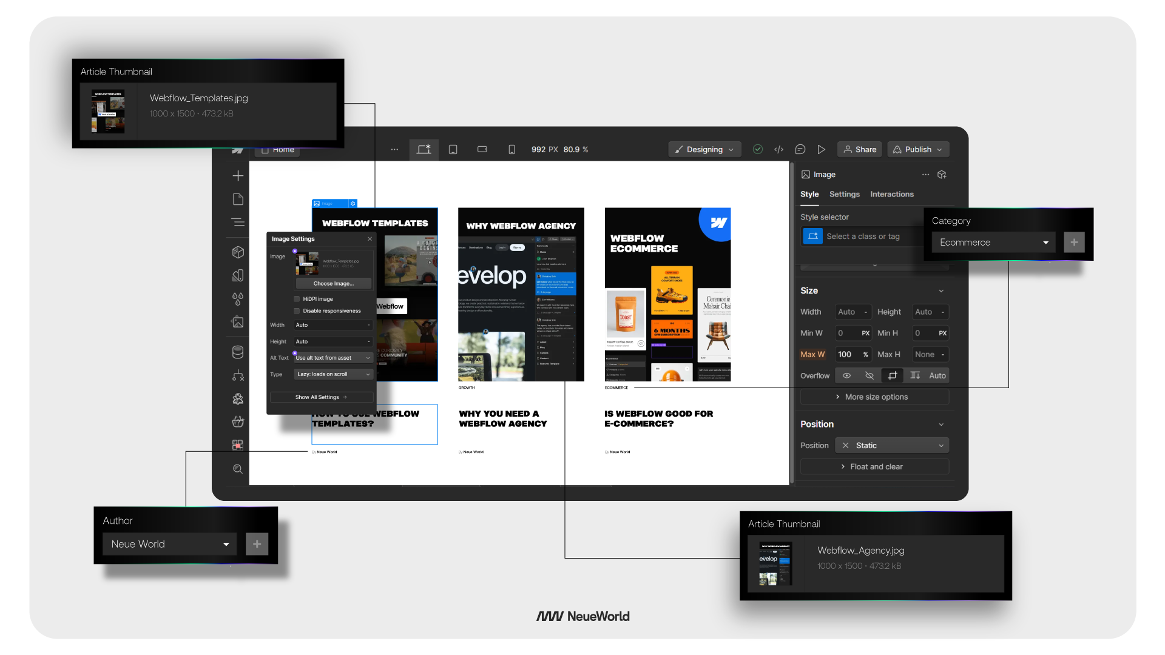Click the preview play icon
Viewport: 1165px width, 655px height.
point(821,149)
